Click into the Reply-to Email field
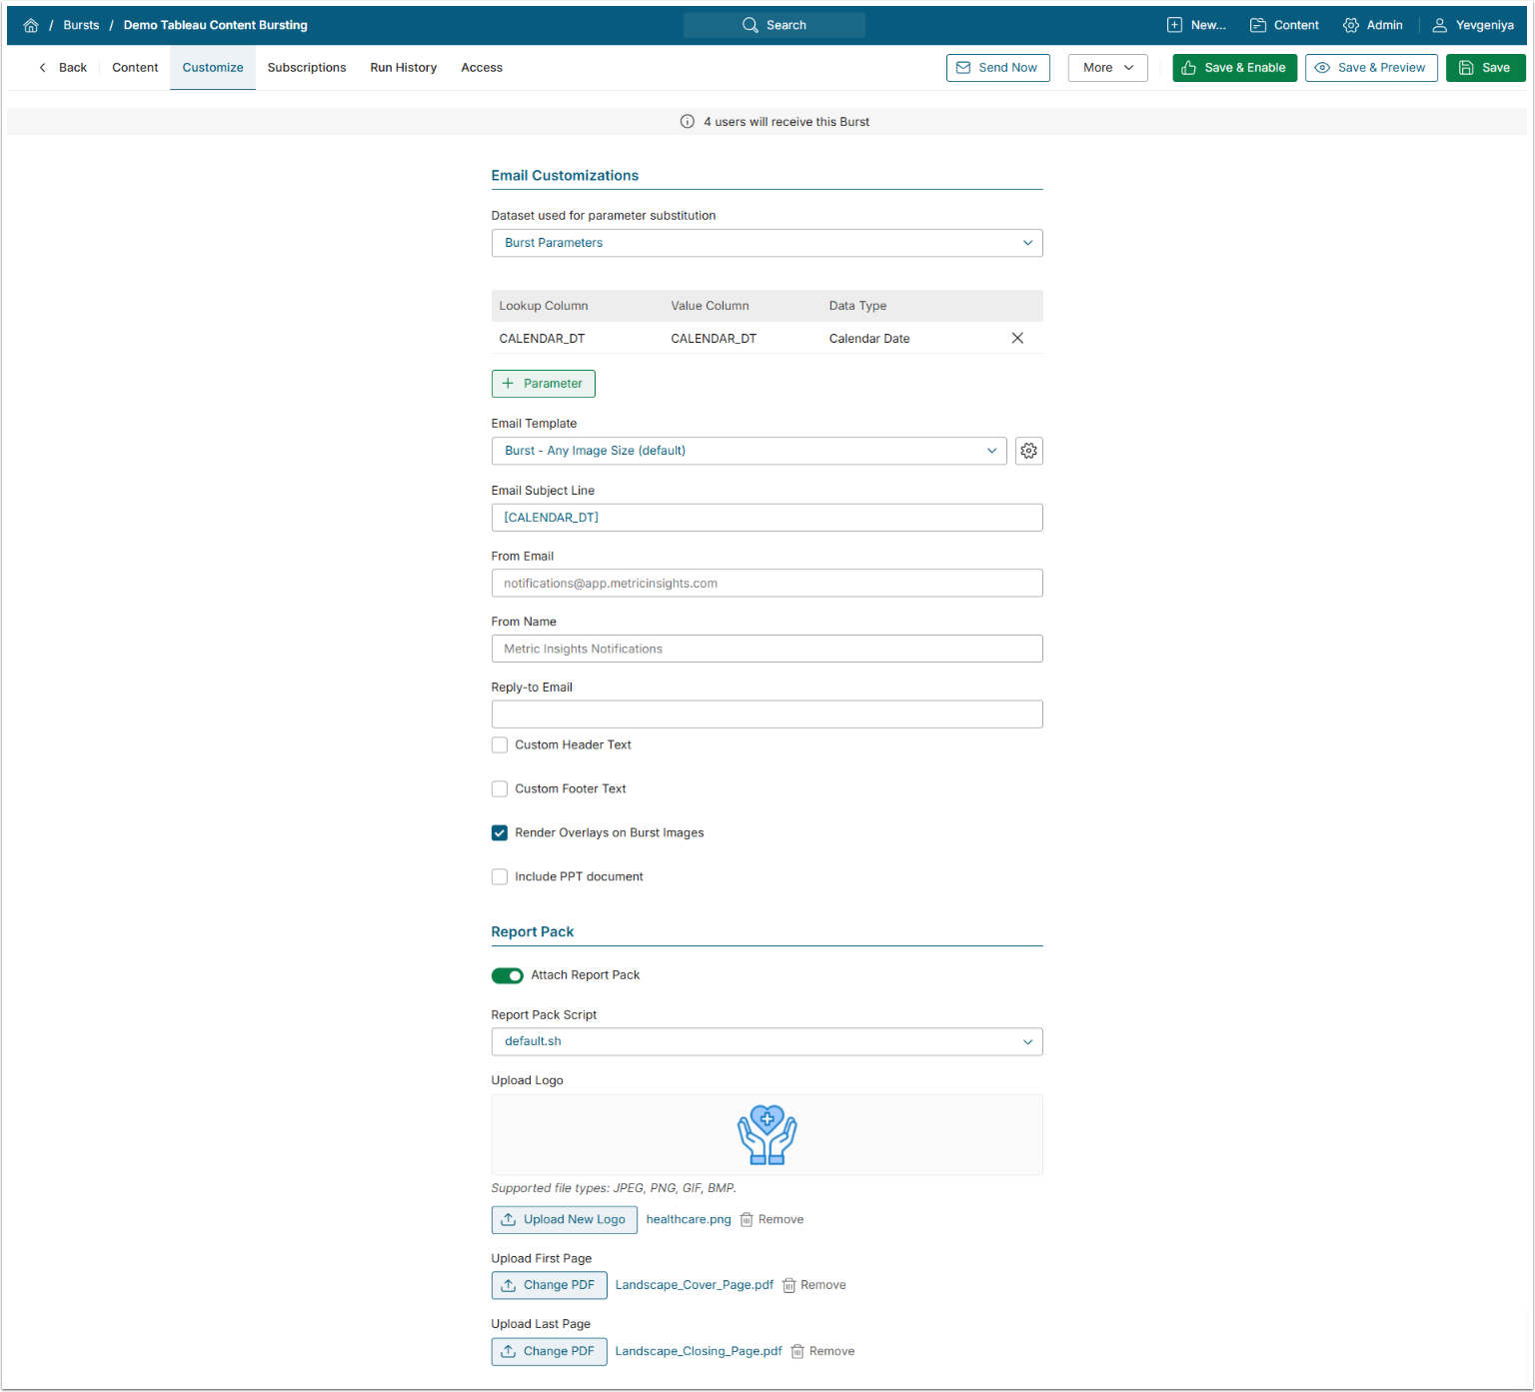Image resolution: width=1535 pixels, height=1392 pixels. pyautogui.click(x=767, y=714)
